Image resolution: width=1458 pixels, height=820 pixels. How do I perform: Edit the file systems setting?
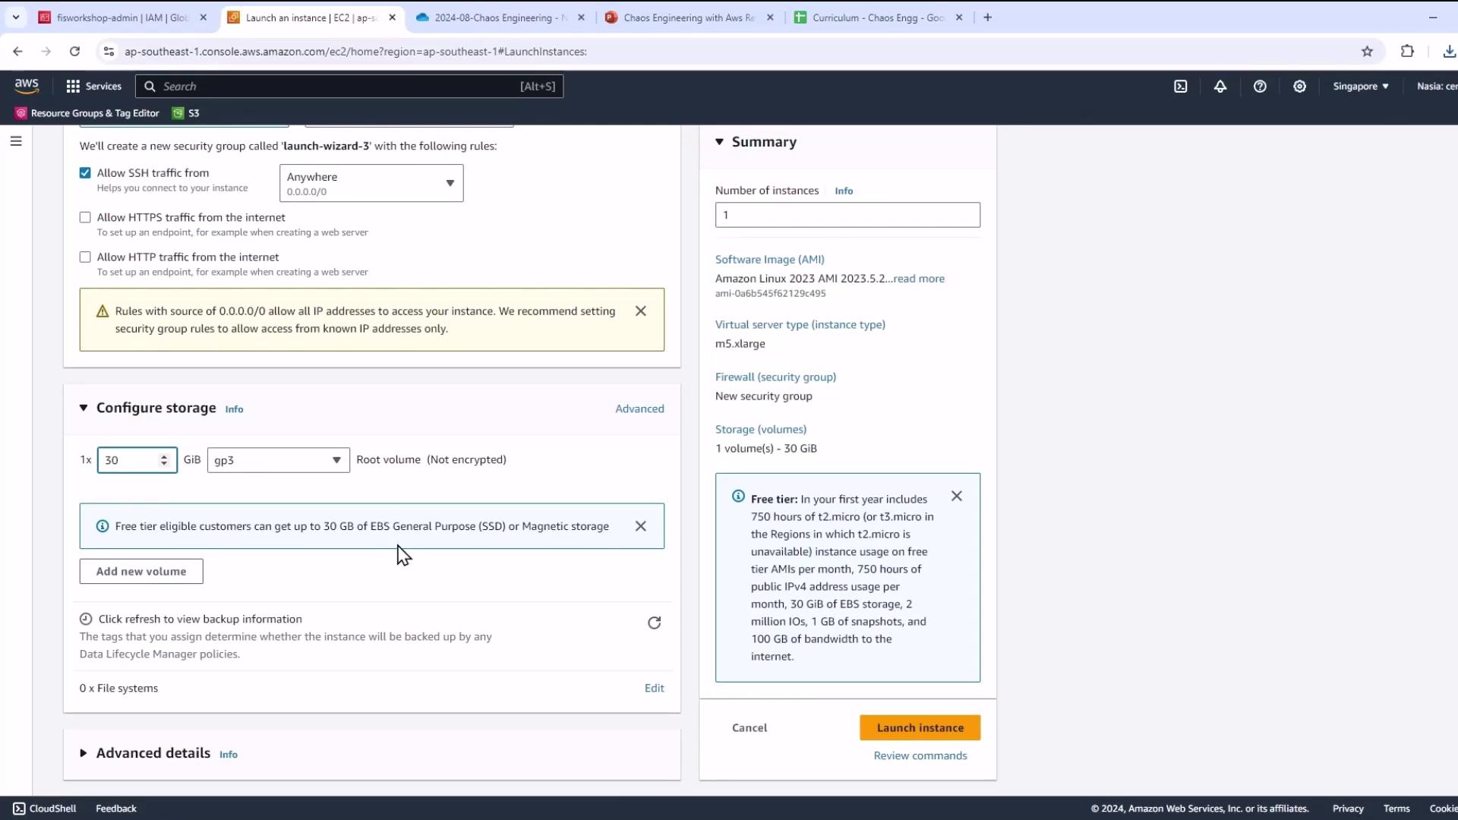[x=654, y=688]
